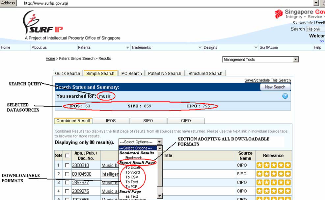Viewport: 325px width, 200px height.
Task: Export results To Word
Action: point(132,172)
